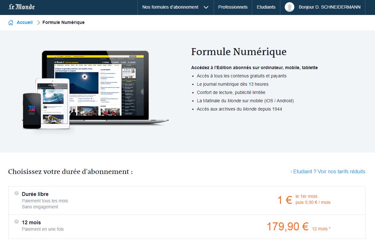
Task: Click the 12 mois label
Action: 31,222
